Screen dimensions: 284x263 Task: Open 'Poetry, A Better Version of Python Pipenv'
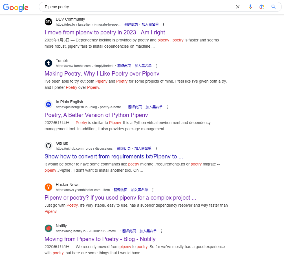tap(96, 115)
